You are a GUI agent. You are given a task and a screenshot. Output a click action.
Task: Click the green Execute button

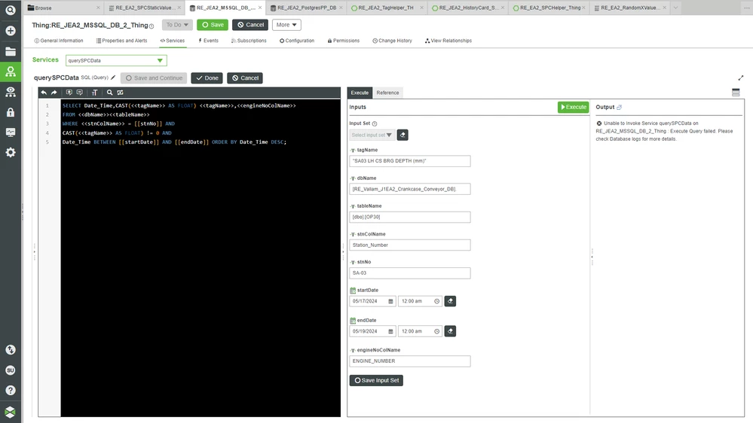tap(573, 107)
